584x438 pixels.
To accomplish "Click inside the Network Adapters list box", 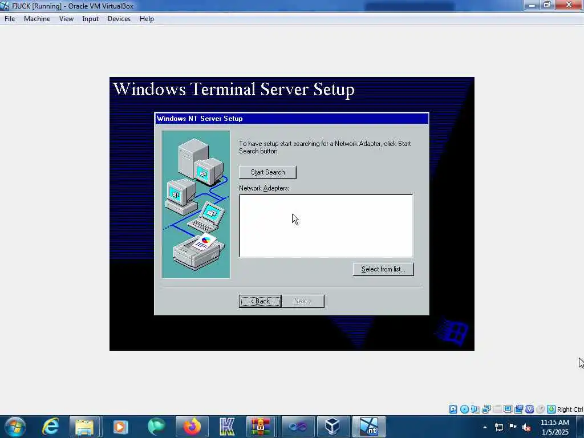I will [x=326, y=226].
